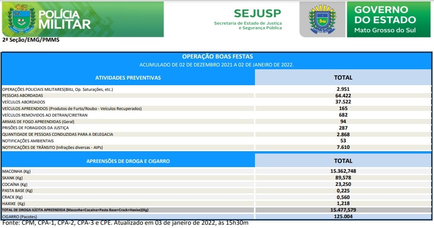Click the Mato Grosso do Sul coat of arms

pos(322,19)
